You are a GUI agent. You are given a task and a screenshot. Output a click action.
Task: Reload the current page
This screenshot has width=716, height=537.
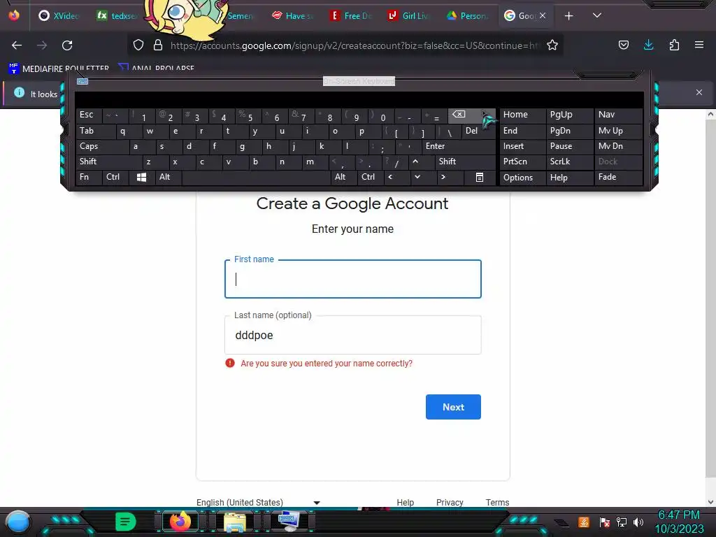coord(67,45)
